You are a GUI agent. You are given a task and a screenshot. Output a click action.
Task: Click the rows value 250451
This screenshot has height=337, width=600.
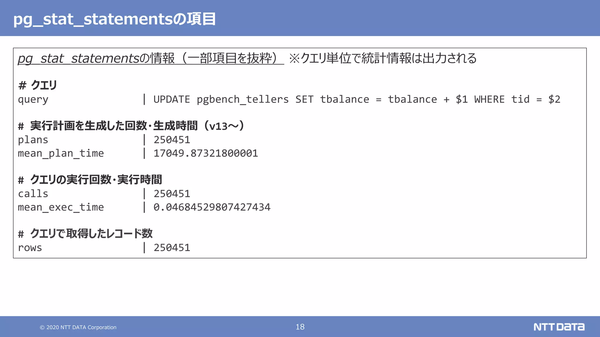172,248
